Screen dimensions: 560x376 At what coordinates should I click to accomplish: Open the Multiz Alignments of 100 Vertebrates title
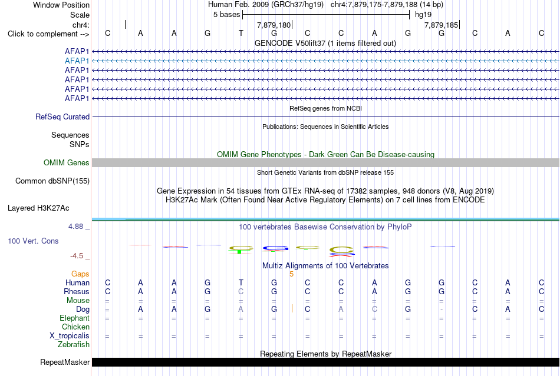[x=325, y=266]
